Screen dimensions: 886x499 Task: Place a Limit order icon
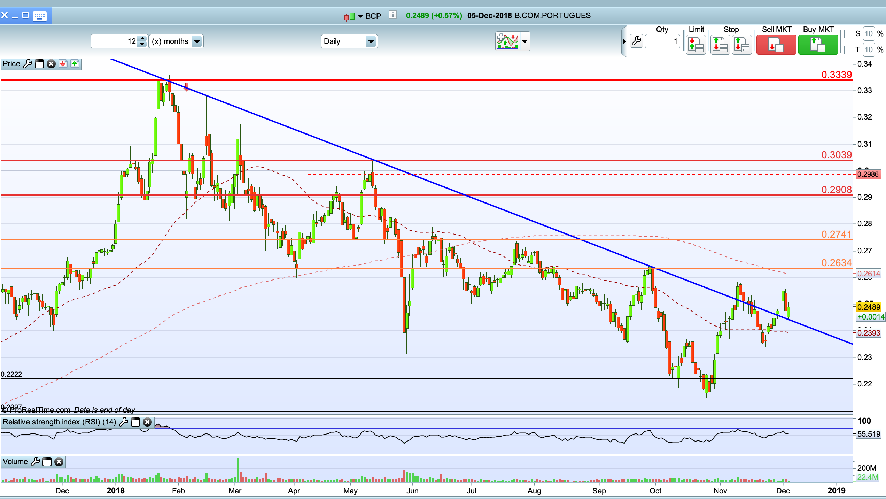point(696,45)
